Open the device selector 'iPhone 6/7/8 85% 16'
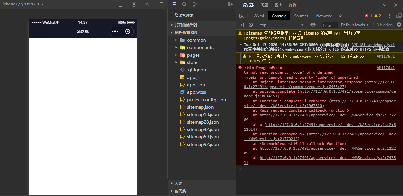The width and height of the screenshot is (403, 196). [23, 4]
